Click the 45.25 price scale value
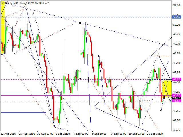Viewport: 183px width, 137px height. [176, 130]
